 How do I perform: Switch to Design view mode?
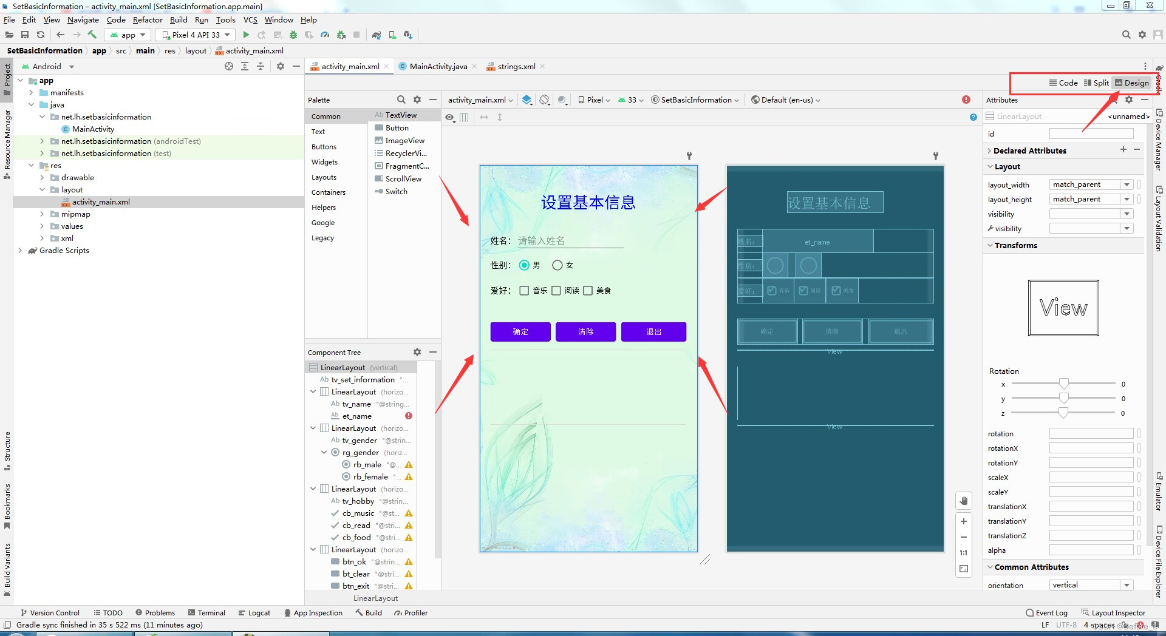(x=1132, y=83)
